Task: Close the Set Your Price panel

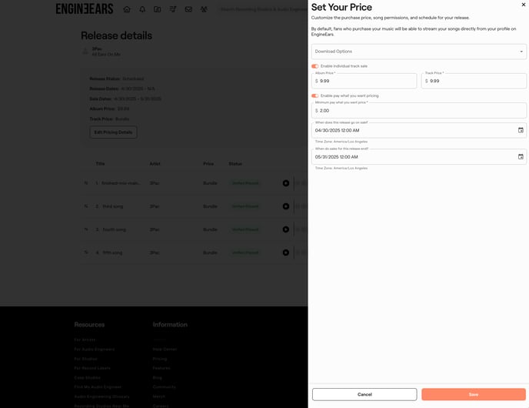Action: pos(524,5)
